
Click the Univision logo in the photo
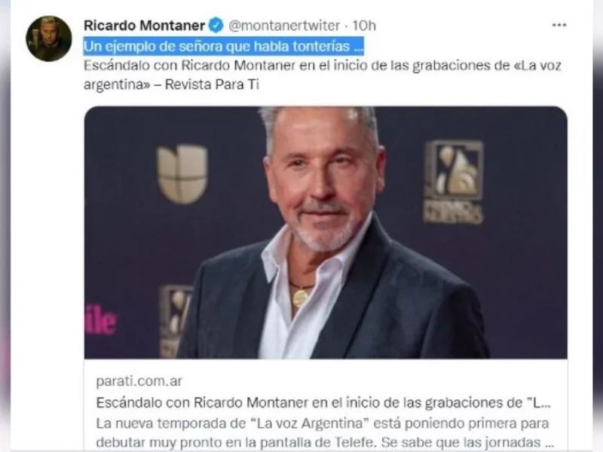pos(182,174)
